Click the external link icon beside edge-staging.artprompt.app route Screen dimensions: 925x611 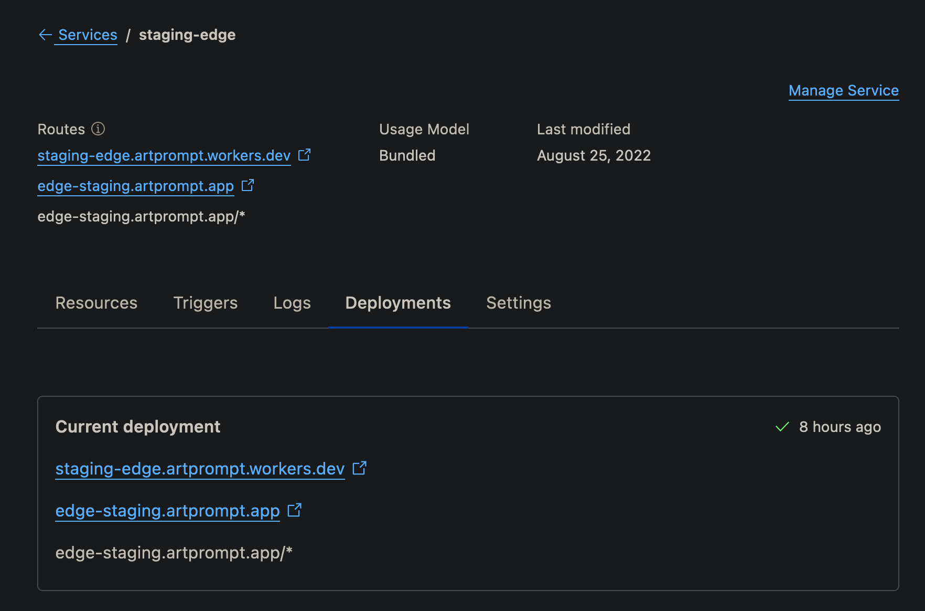coord(247,185)
